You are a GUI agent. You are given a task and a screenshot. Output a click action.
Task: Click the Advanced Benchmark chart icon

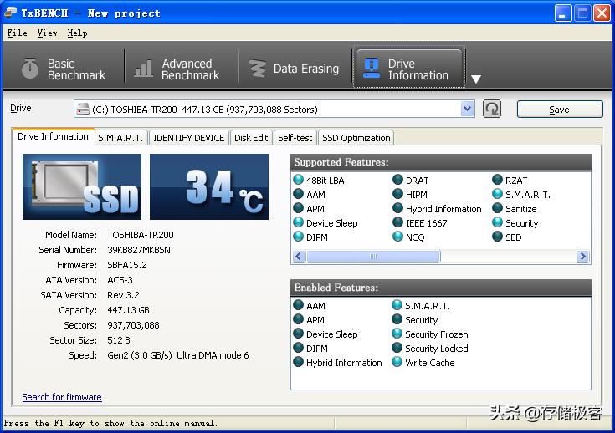(144, 69)
